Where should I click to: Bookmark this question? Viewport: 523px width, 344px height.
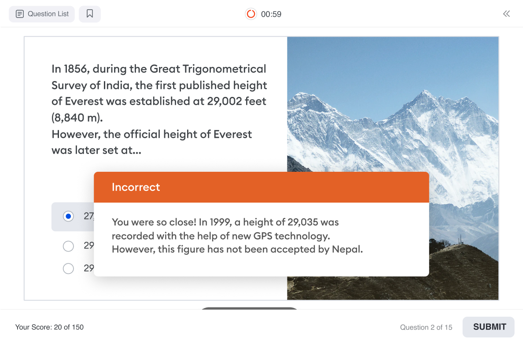(90, 14)
